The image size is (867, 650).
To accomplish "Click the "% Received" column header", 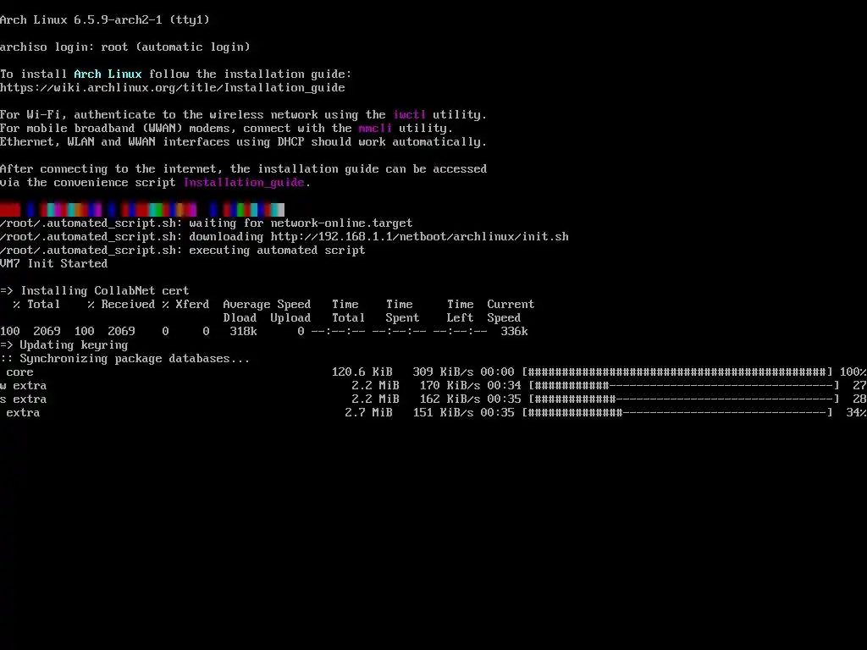I will click(121, 304).
